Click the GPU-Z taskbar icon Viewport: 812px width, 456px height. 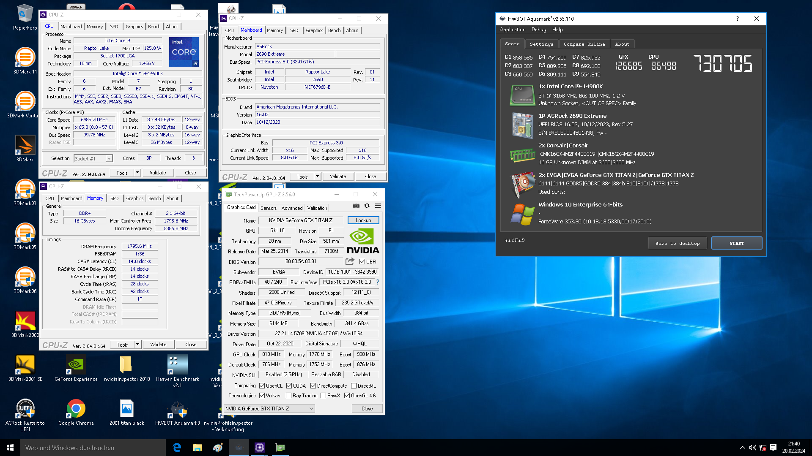pos(280,448)
